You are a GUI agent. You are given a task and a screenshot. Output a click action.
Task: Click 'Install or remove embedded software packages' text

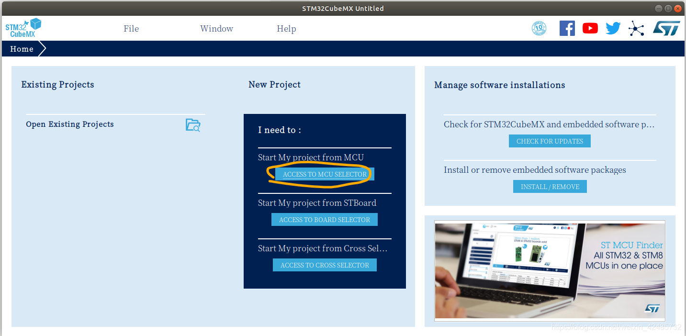[535, 170]
